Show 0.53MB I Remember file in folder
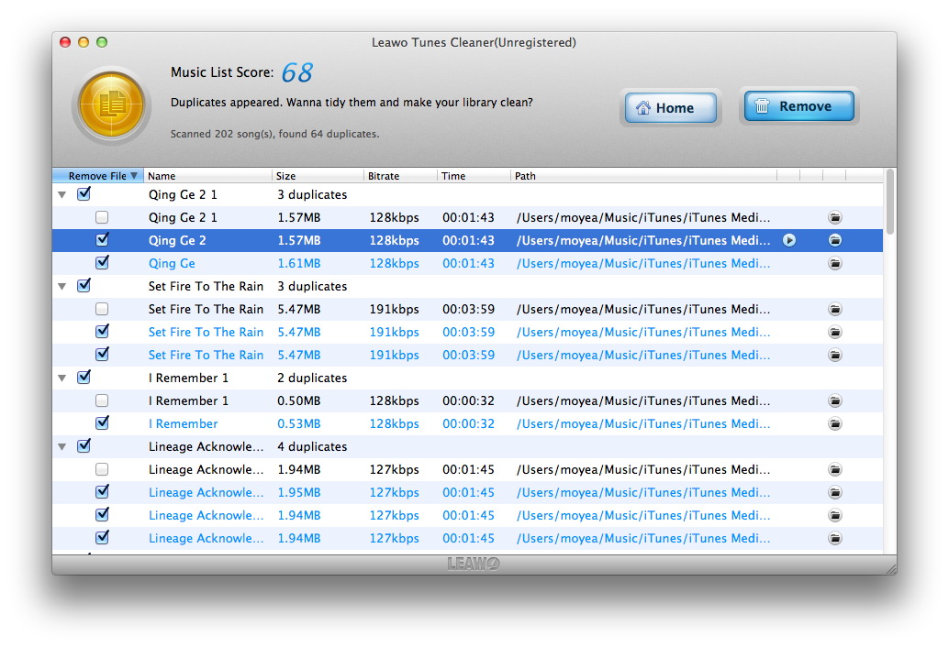949x647 pixels. 834,424
